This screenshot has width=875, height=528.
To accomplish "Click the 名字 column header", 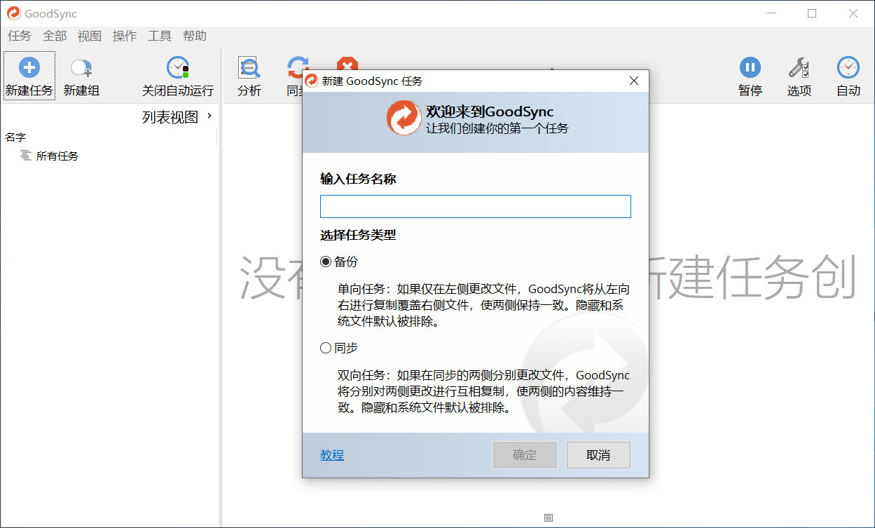I will click(15, 137).
